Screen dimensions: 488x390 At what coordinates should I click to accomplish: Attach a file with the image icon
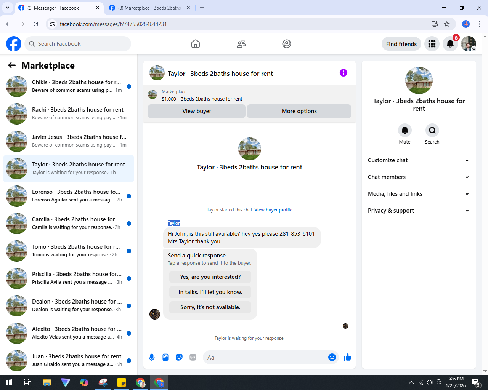pyautogui.click(x=165, y=357)
